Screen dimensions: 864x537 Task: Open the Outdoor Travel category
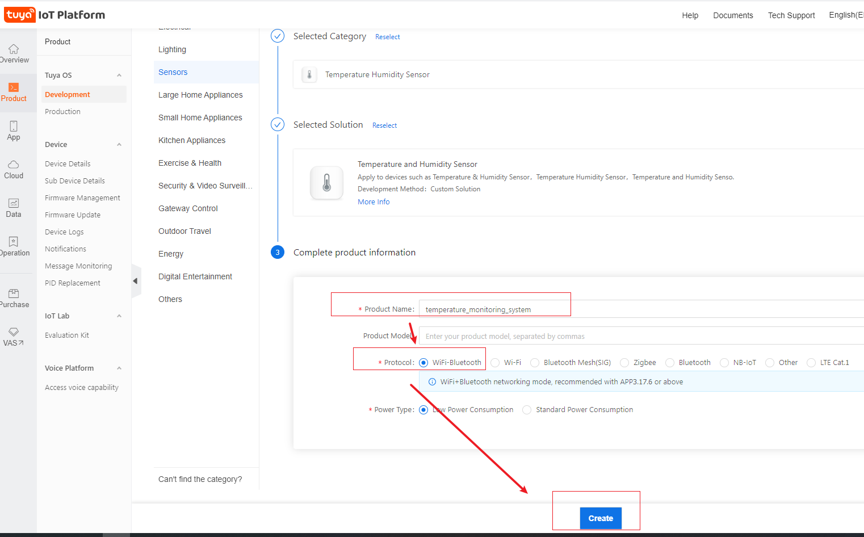(x=206, y=231)
